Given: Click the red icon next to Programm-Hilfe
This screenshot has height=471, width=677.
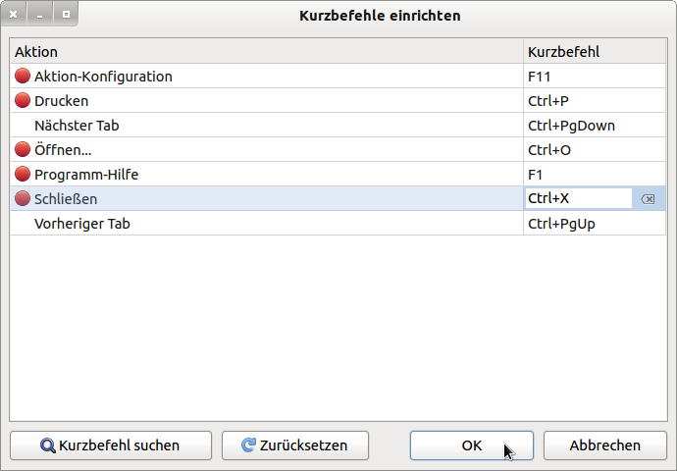Looking at the screenshot, I should pyautogui.click(x=23, y=174).
